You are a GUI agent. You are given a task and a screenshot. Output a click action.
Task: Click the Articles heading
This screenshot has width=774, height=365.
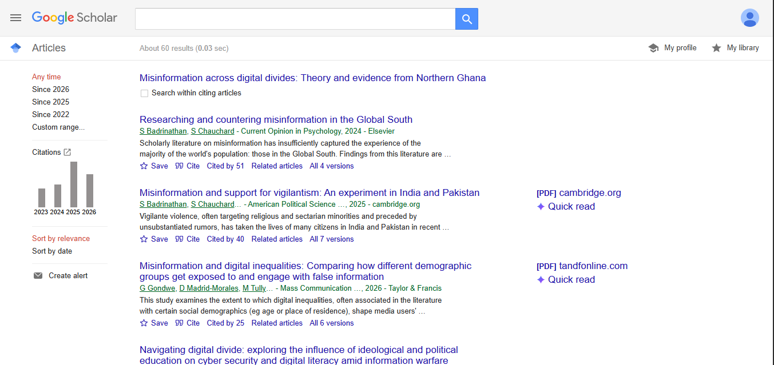pos(49,48)
